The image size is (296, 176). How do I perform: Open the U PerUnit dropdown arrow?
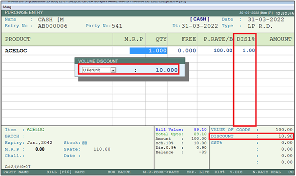[x=113, y=70]
